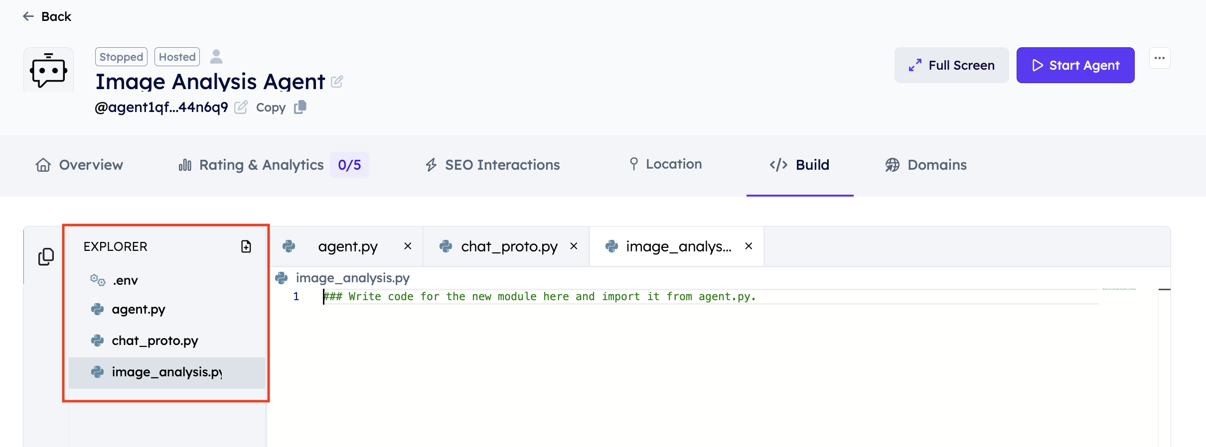Open agent.py in the Explorer list
Screen dimensions: 1206x447
[x=167, y=309]
